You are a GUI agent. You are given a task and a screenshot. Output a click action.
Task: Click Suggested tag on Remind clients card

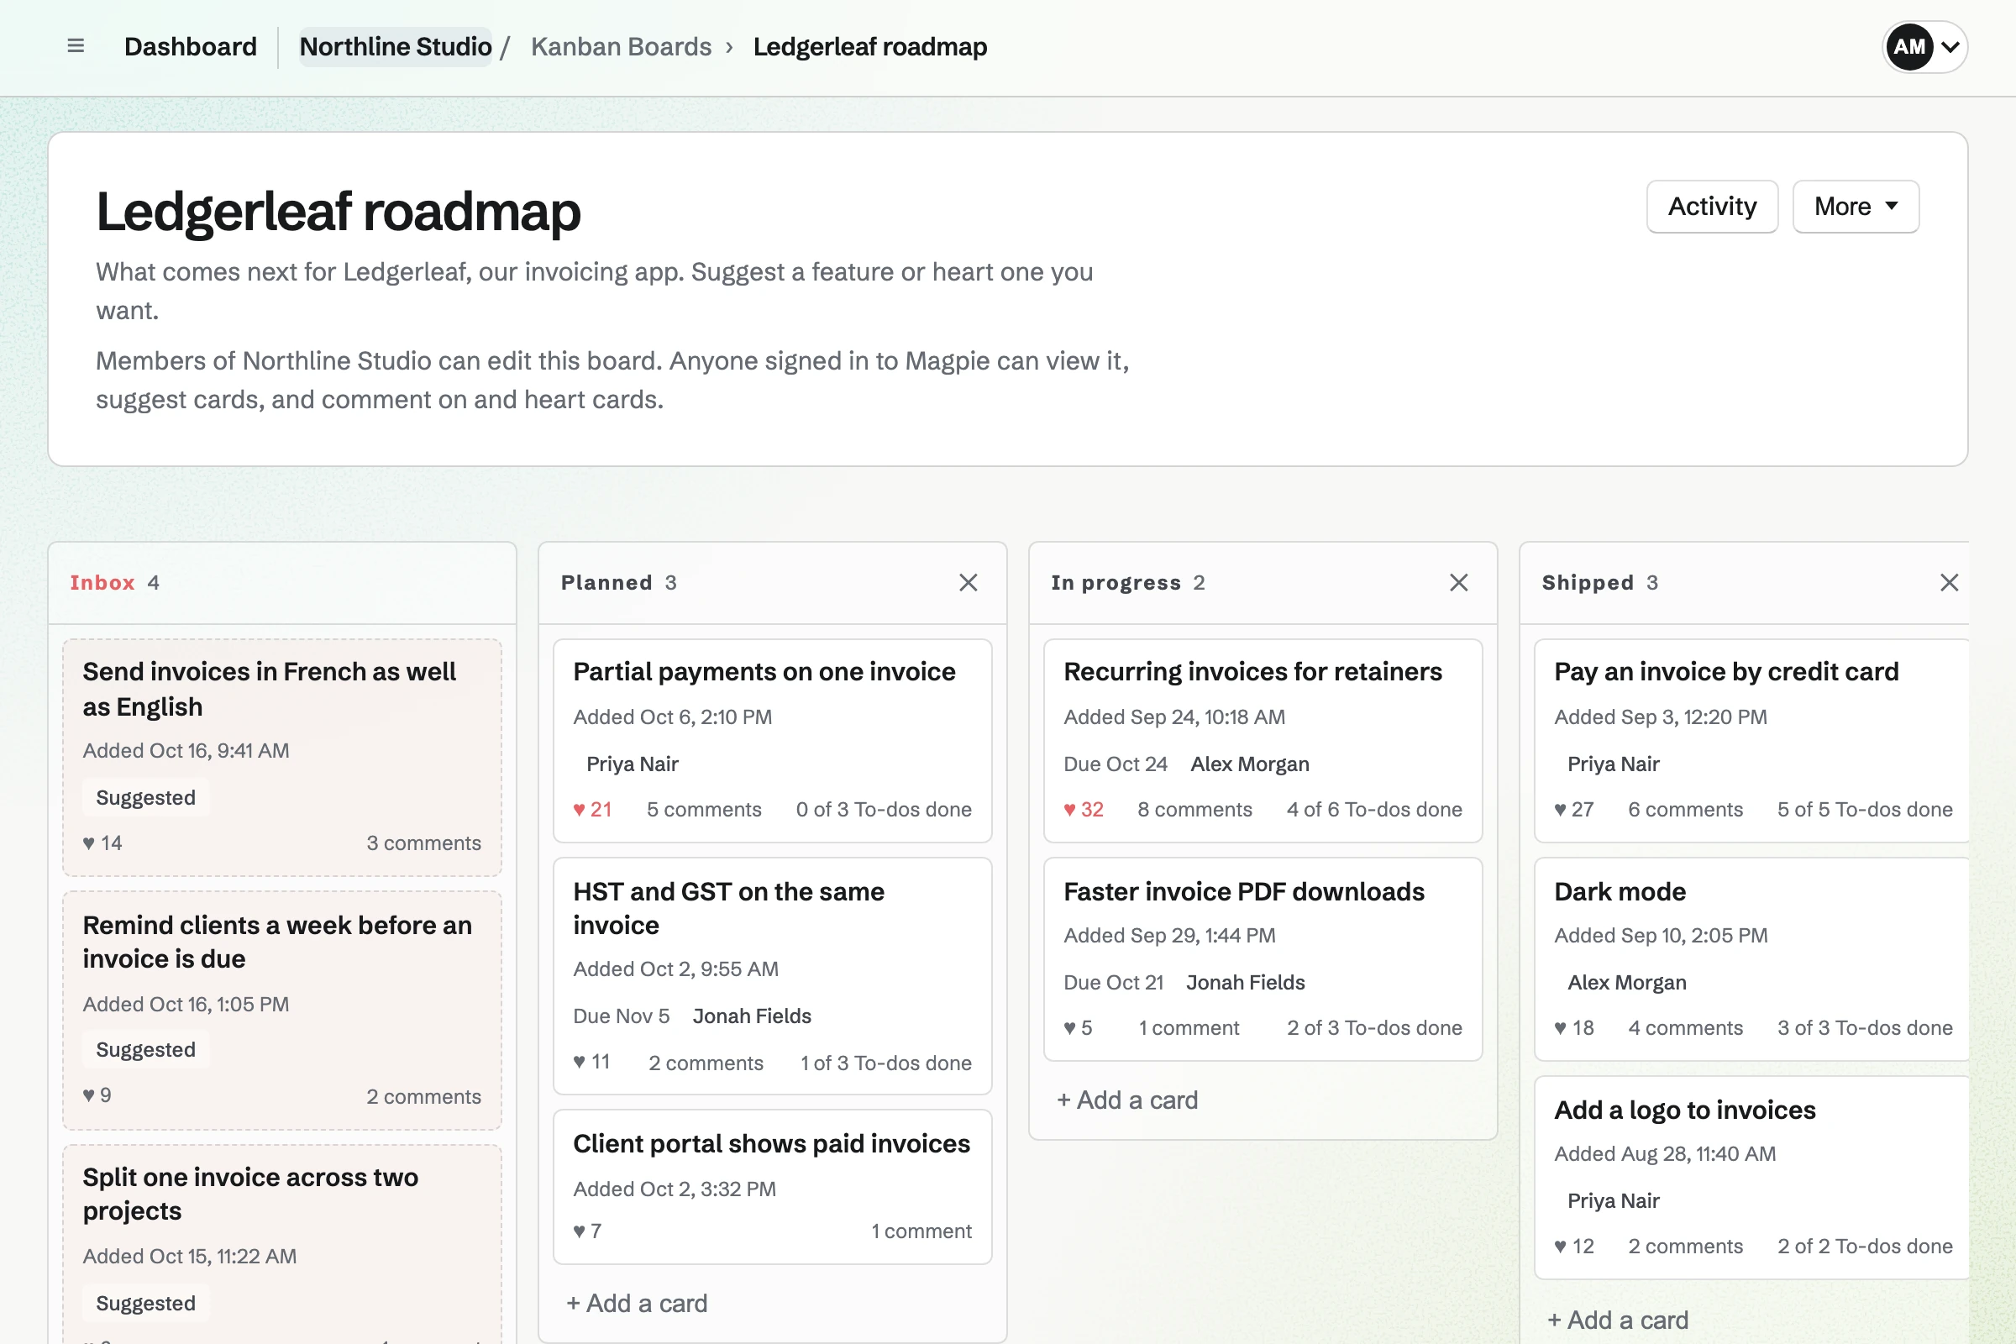tap(145, 1049)
